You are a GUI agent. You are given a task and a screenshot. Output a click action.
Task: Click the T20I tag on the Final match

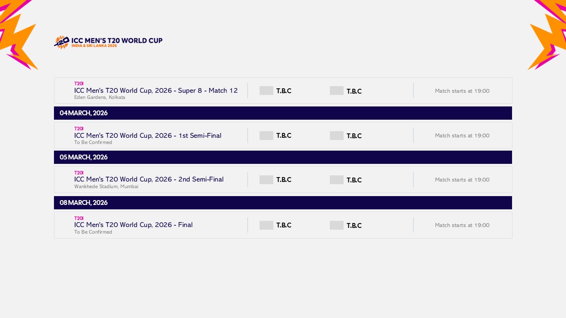78,218
